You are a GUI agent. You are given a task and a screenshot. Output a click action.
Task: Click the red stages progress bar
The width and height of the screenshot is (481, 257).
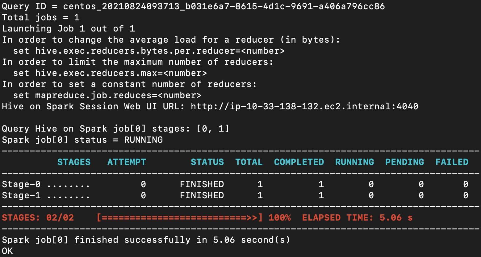[179, 218]
